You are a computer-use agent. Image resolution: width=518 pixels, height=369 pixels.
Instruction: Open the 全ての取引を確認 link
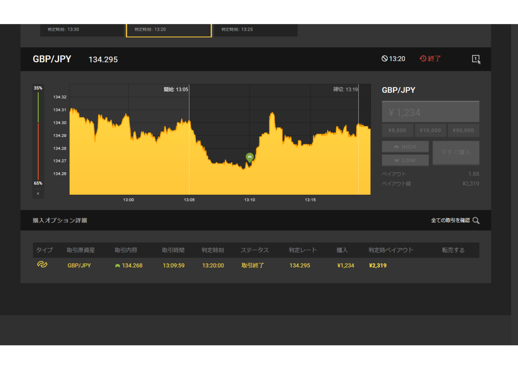tap(450, 220)
